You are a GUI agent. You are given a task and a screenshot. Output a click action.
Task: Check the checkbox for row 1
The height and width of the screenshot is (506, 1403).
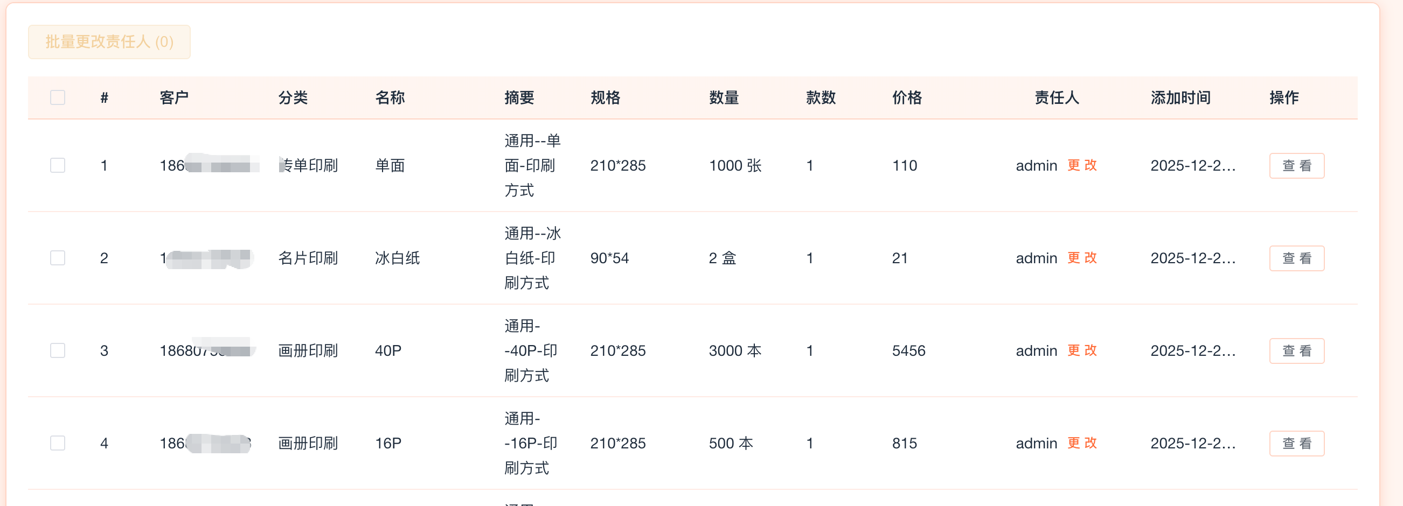(x=58, y=165)
